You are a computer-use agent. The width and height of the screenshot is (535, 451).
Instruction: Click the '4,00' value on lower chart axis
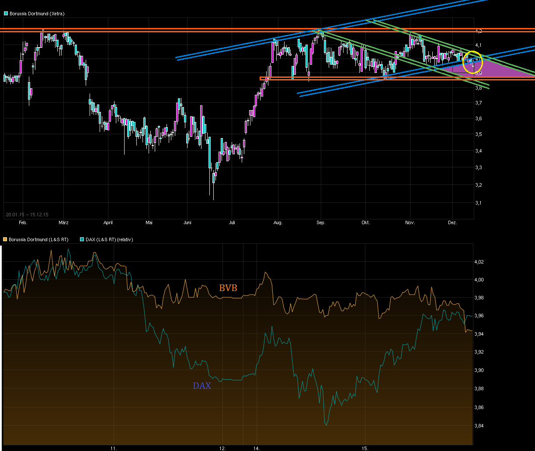coord(480,280)
